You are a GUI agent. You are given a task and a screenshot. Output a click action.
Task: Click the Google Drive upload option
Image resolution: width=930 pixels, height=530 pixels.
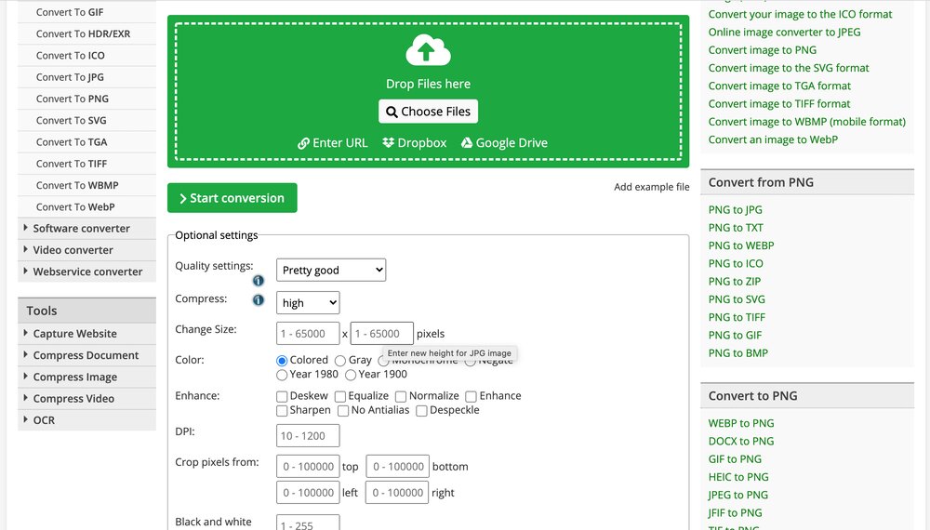point(504,143)
